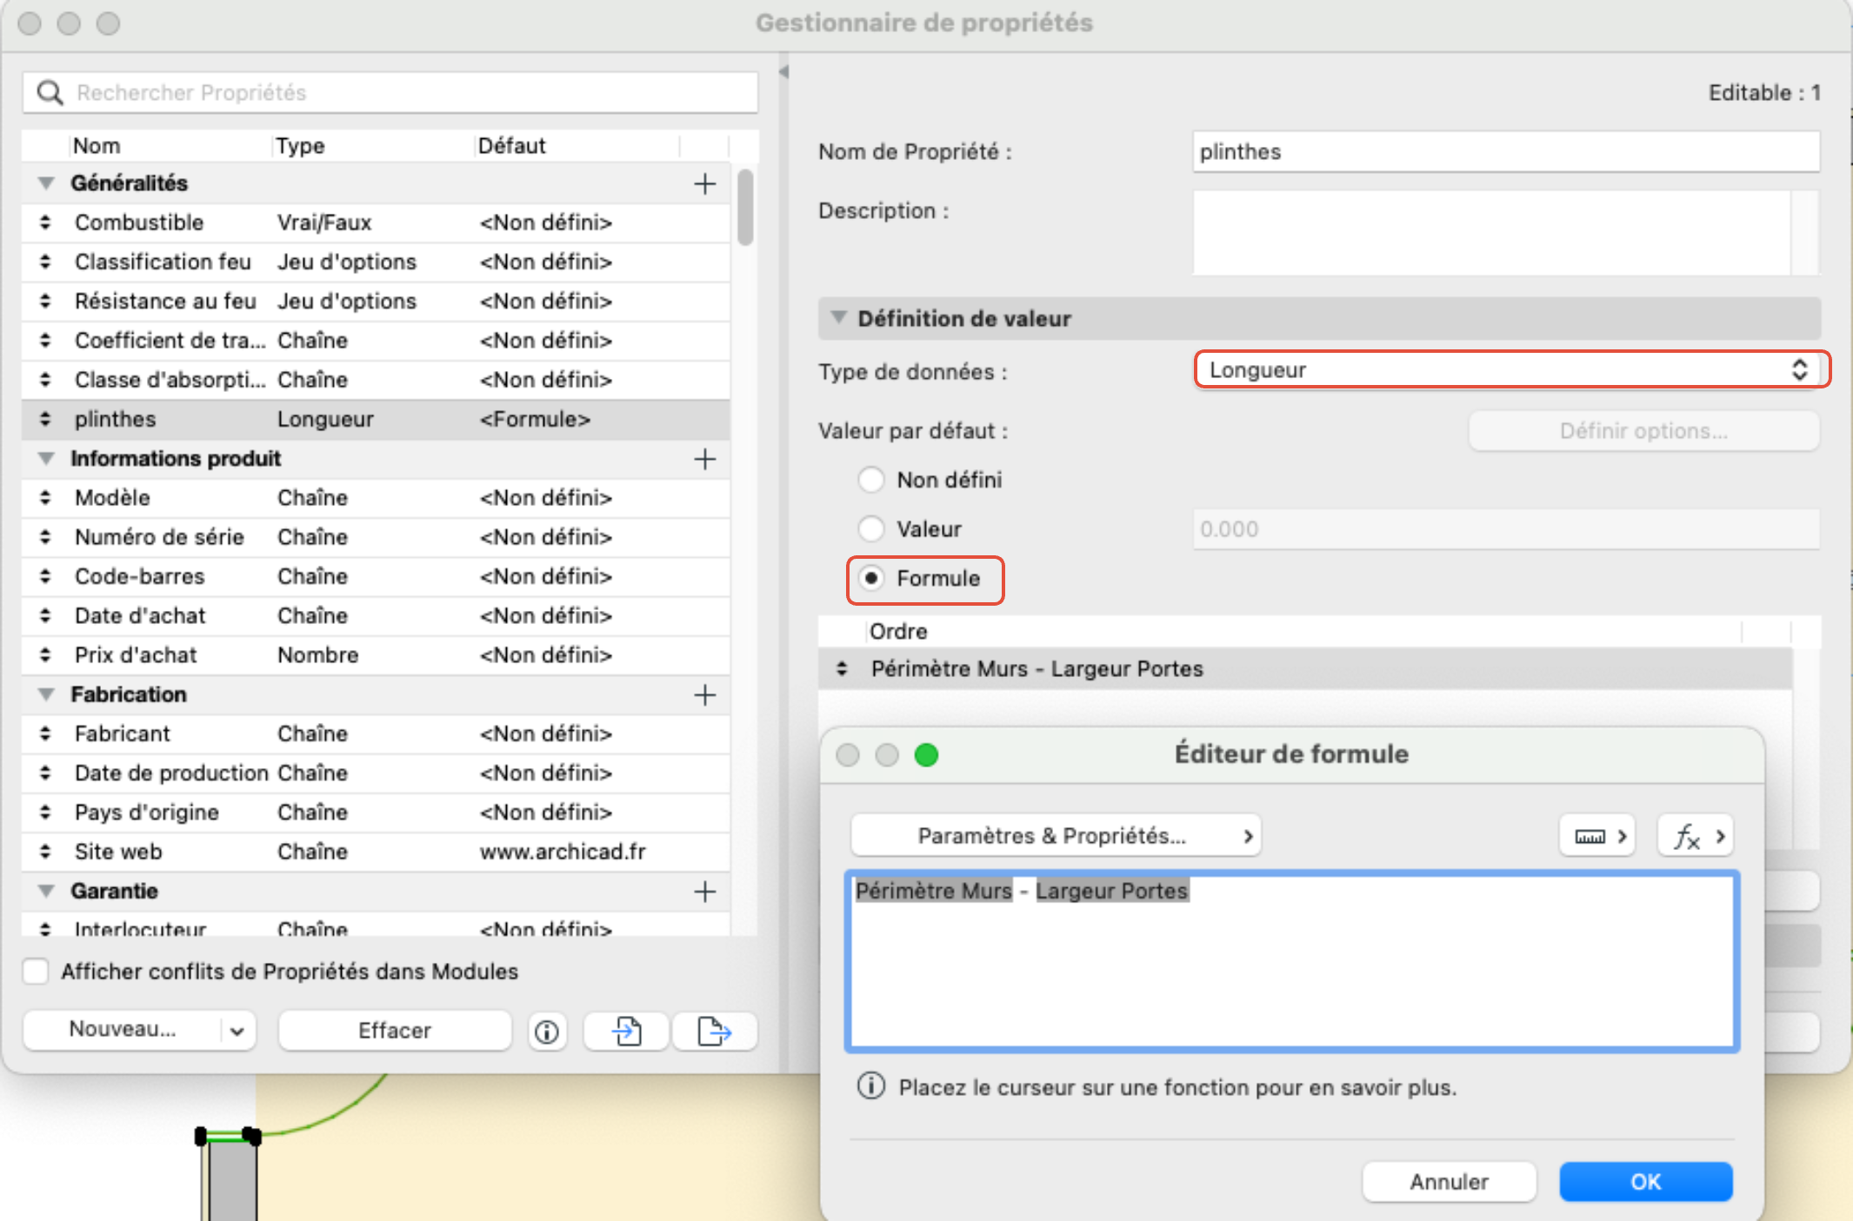
Task: Click in the Rechercher Propriétés search field
Action: pyautogui.click(x=391, y=92)
